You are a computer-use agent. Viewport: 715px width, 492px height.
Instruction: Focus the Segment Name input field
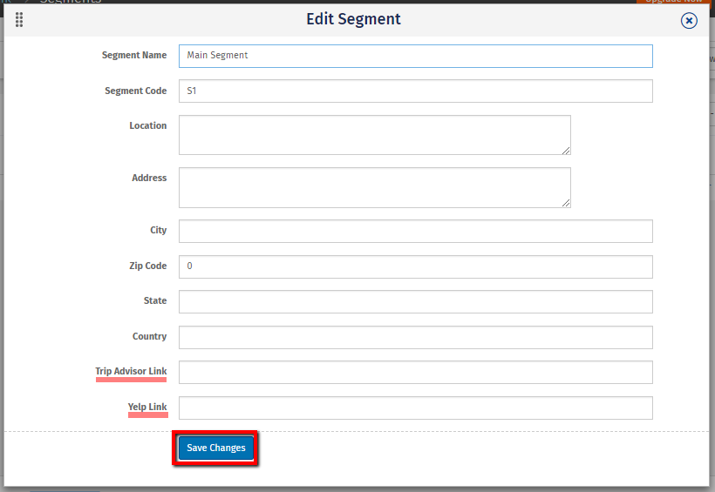(x=415, y=56)
